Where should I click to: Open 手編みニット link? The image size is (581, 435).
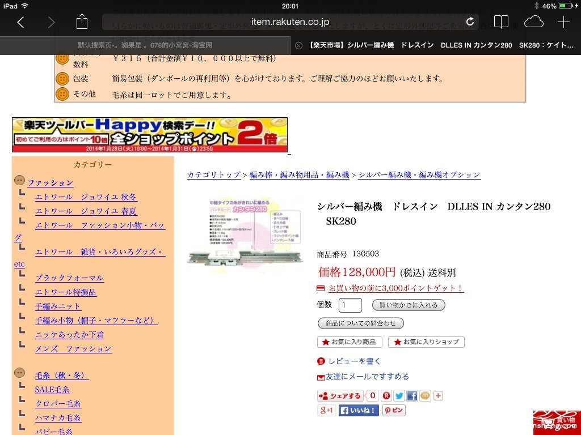pos(58,306)
